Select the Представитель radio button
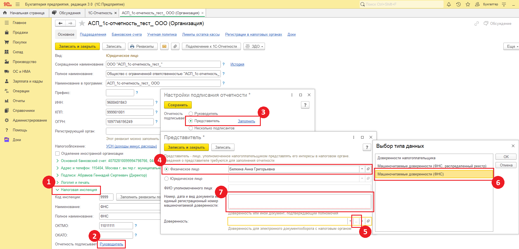Screen dimensions: 519x249 pos(191,121)
